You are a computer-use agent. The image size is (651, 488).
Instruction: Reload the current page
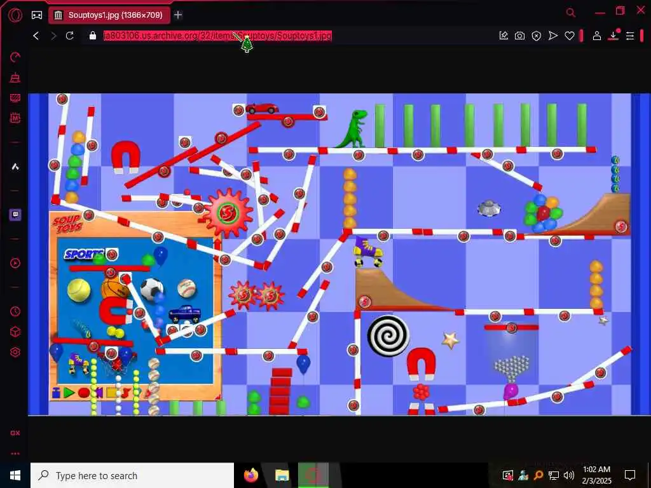pyautogui.click(x=70, y=36)
